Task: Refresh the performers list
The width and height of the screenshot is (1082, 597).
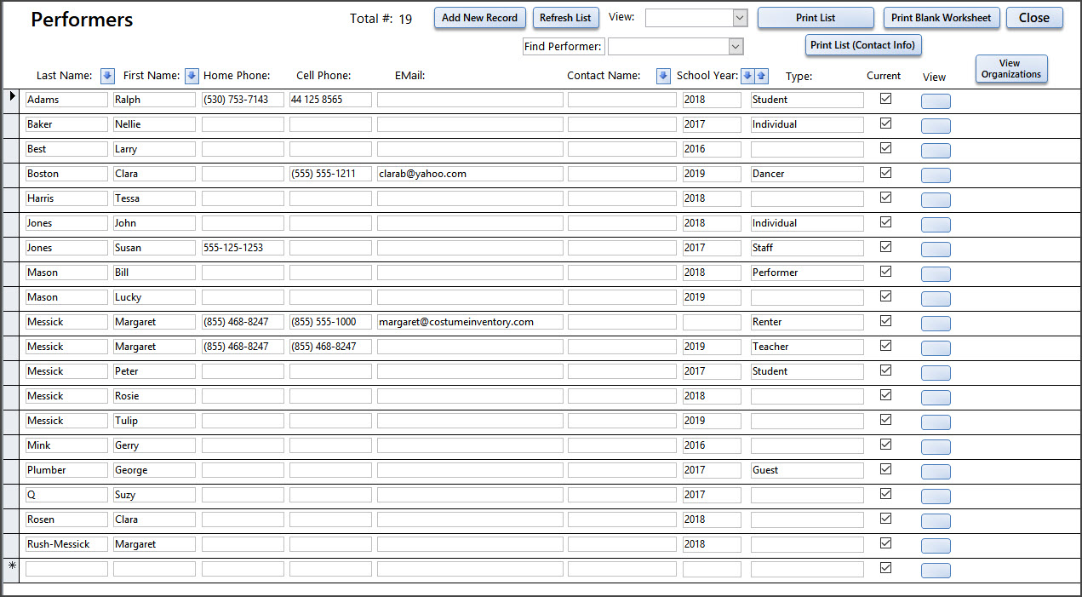Action: point(565,18)
